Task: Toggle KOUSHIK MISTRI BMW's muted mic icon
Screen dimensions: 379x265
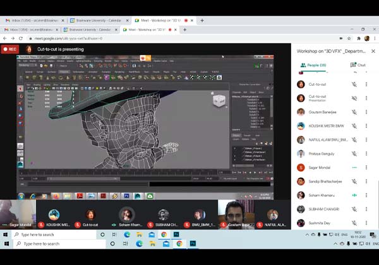Action: (x=354, y=126)
